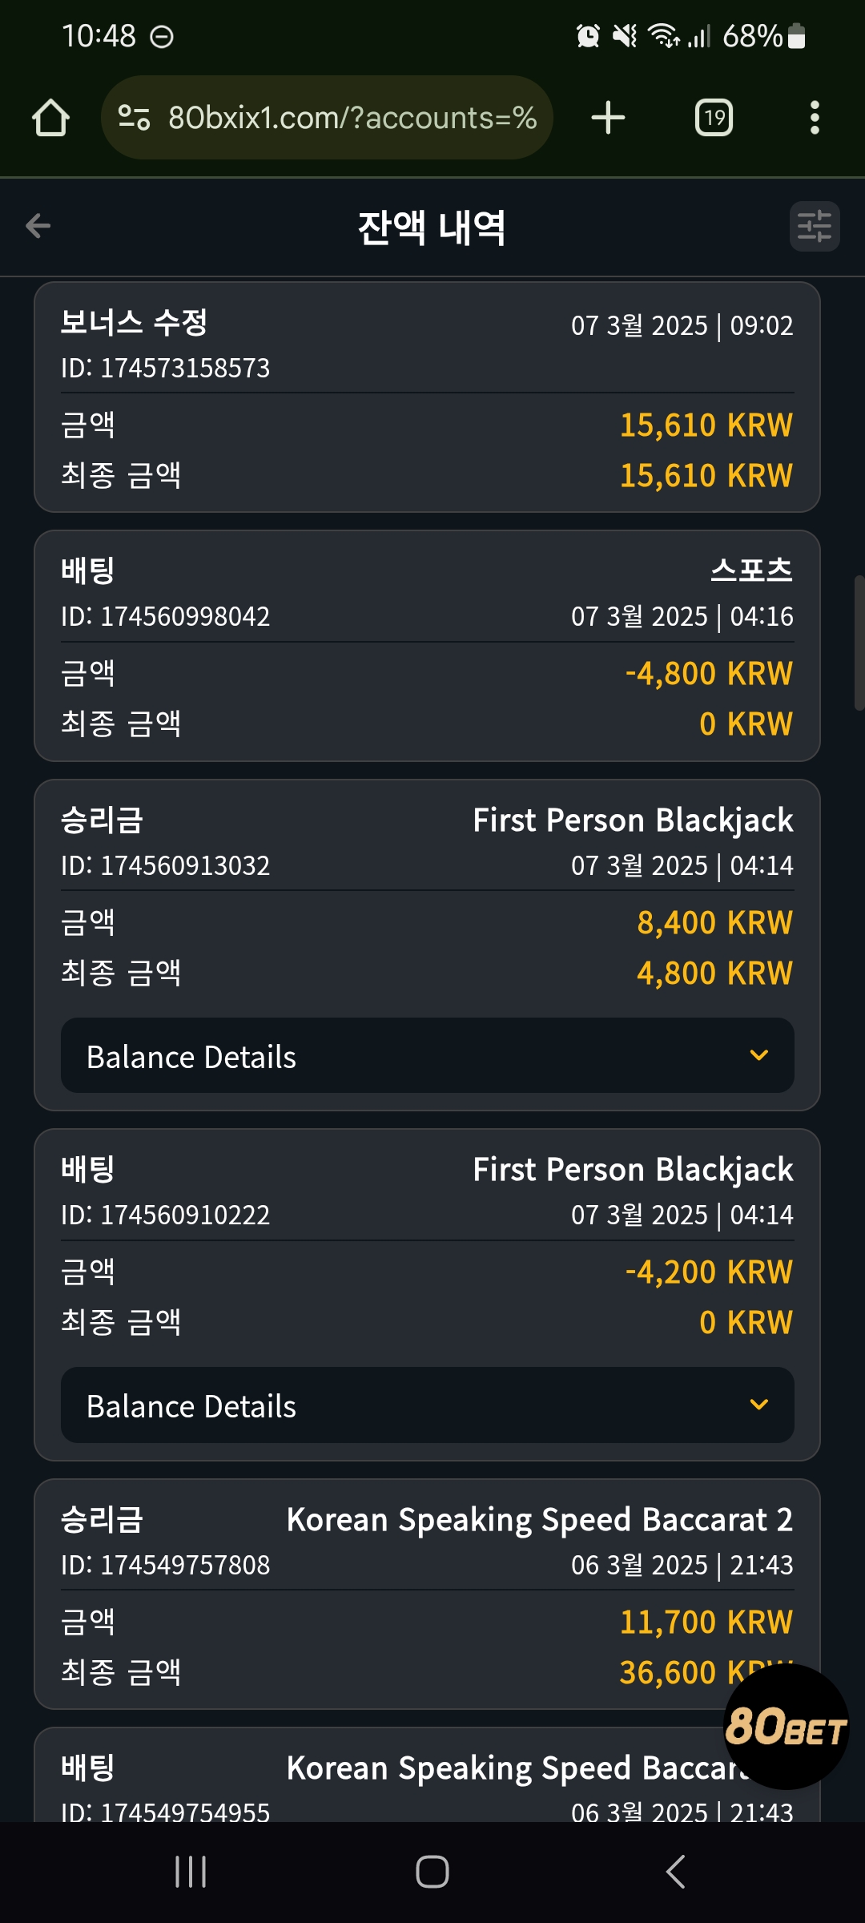
Task: Tap the Android home button
Action: [x=432, y=1872]
